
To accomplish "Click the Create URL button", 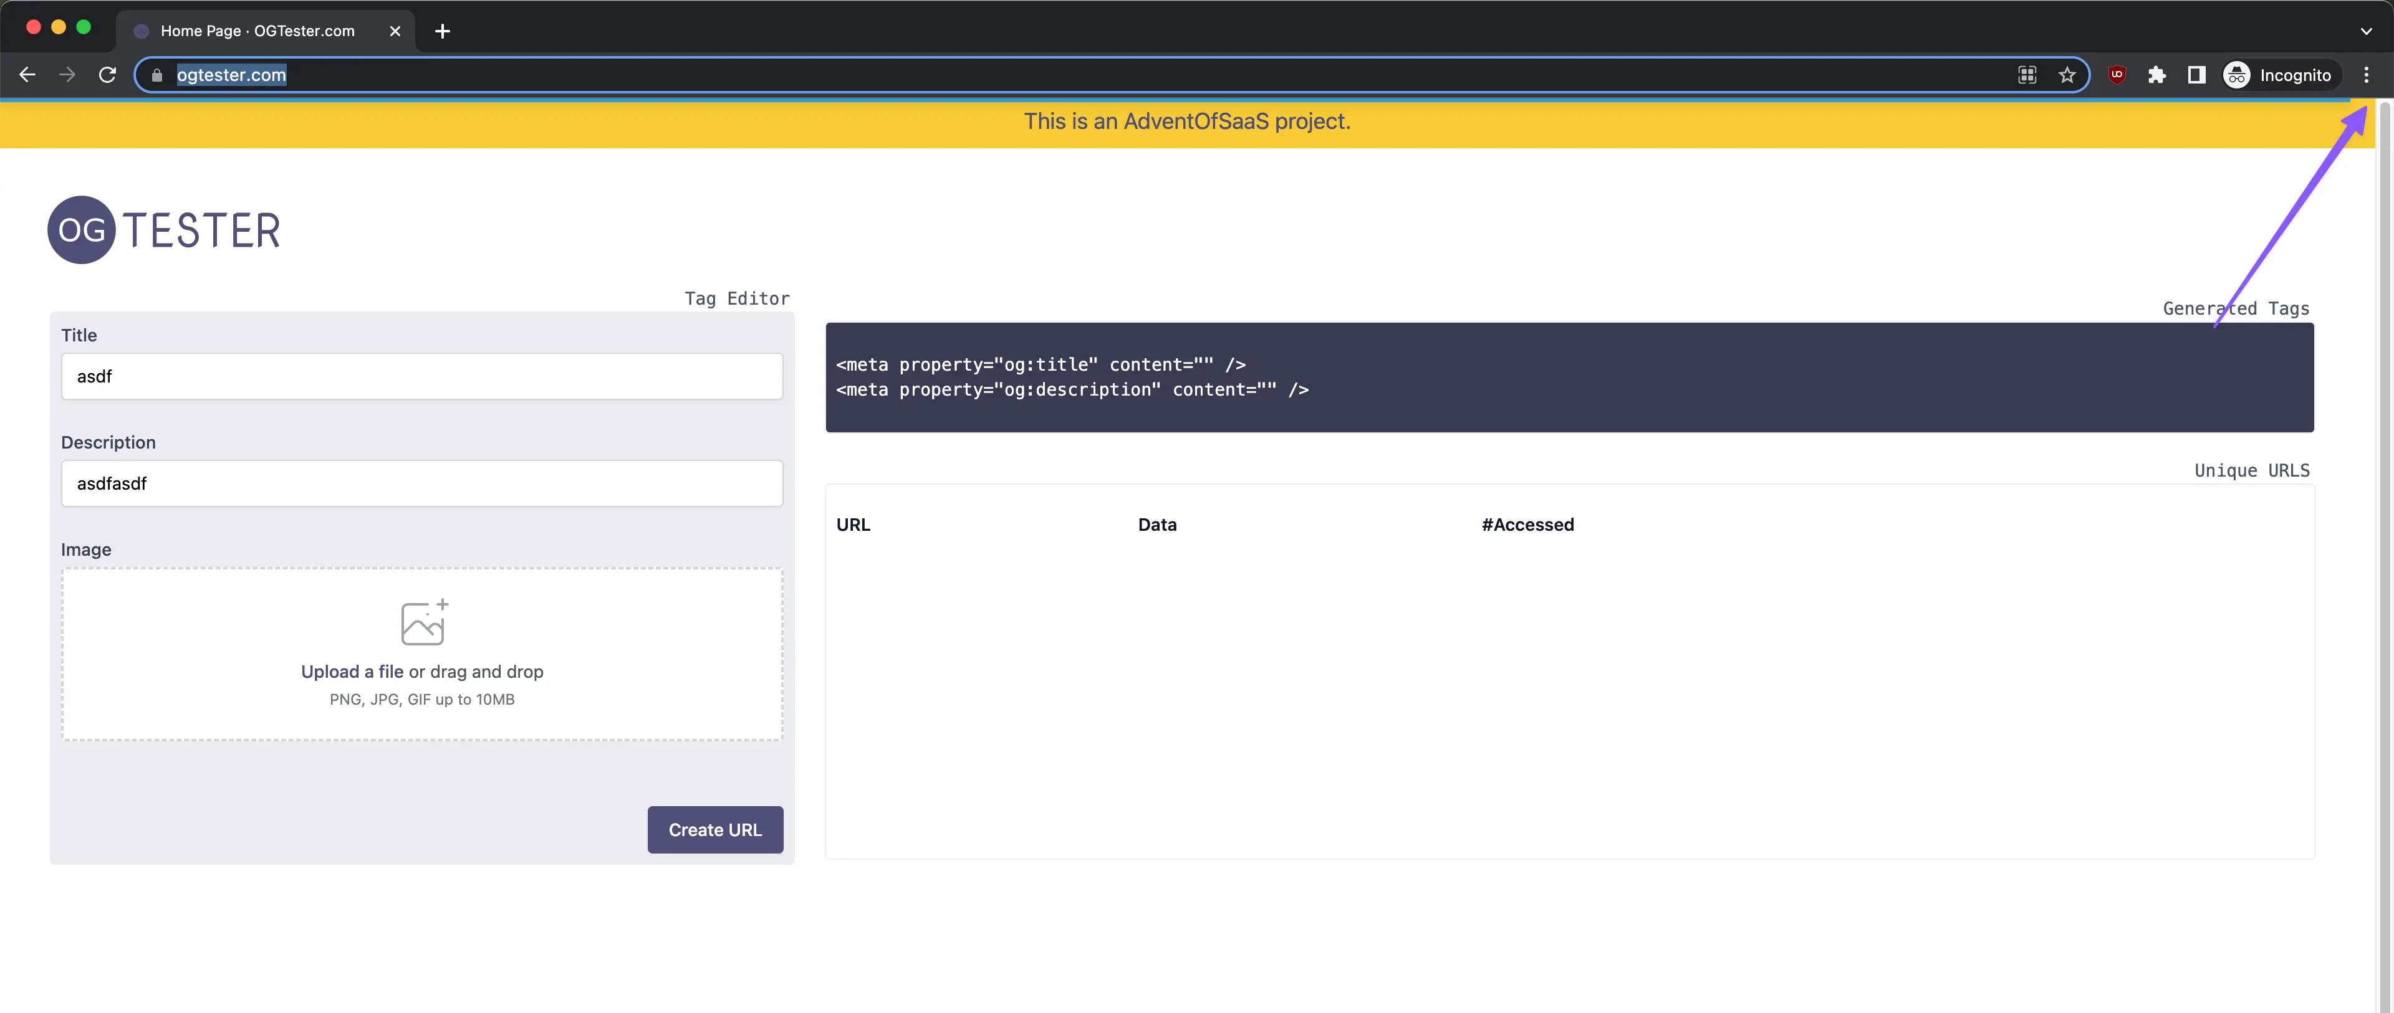I will [x=714, y=829].
